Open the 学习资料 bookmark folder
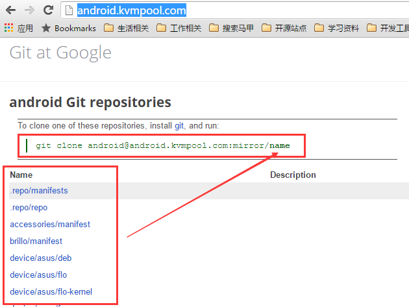Screen dimensions: 409x307 coord(336,28)
